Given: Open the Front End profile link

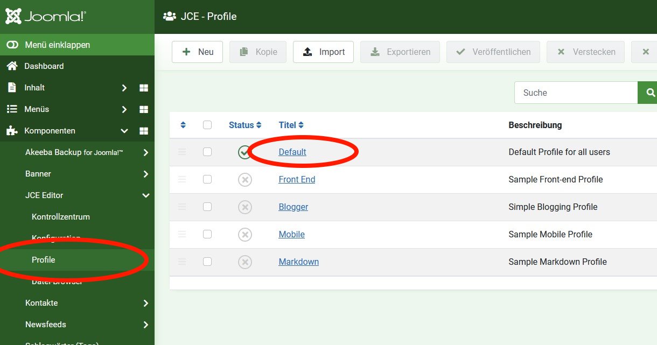Looking at the screenshot, I should pos(297,179).
